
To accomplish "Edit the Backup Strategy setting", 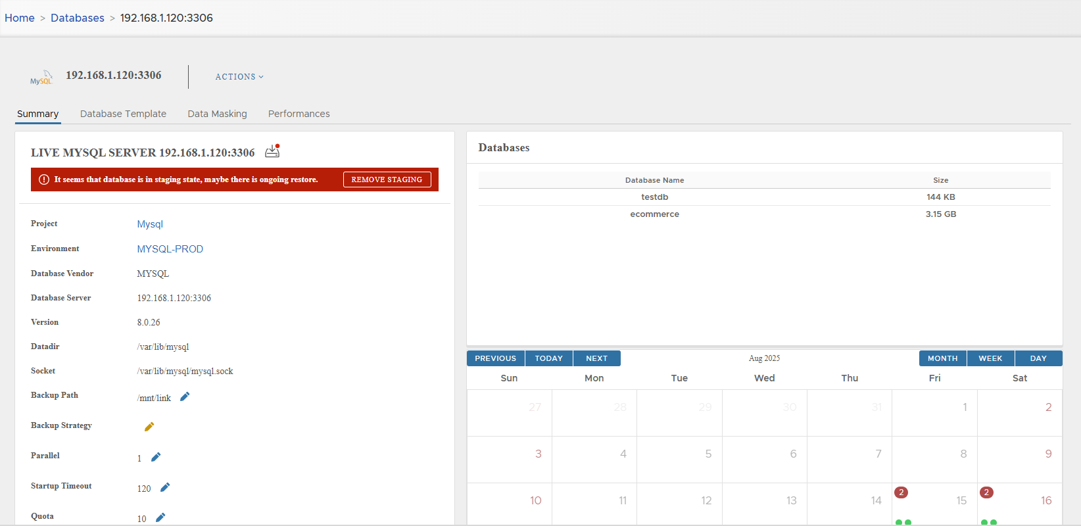I will tap(149, 427).
